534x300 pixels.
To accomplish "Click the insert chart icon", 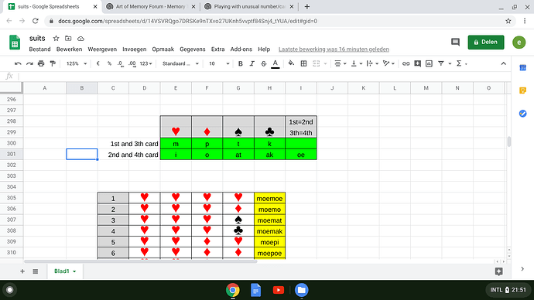I will (x=429, y=63).
